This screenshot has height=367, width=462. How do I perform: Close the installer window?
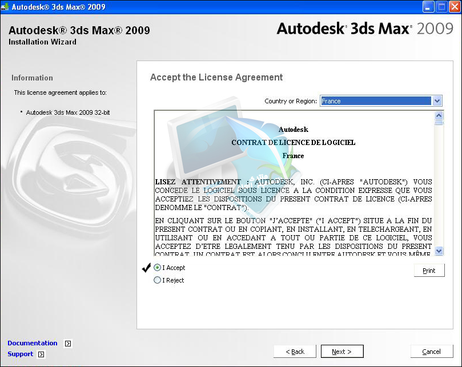click(x=455, y=7)
